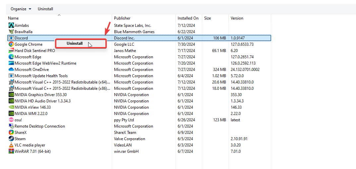The width and height of the screenshot is (356, 169).
Task: Select the NVIDIA Graphics Driver icon
Action: [11, 95]
